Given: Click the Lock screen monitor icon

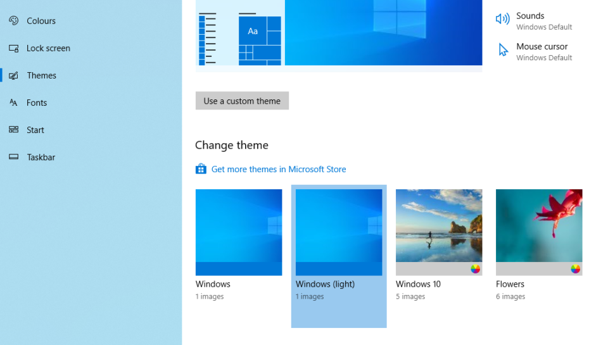Looking at the screenshot, I should (x=13, y=49).
